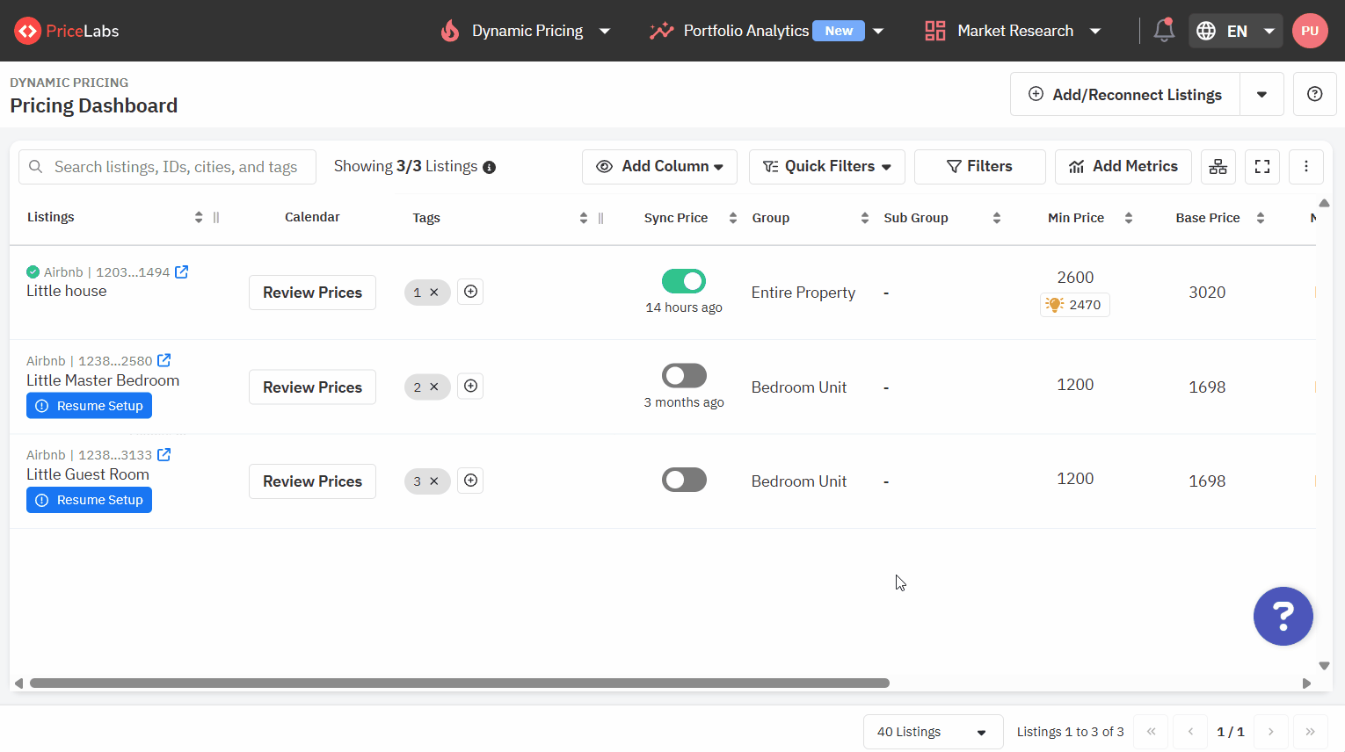Review Prices for Little Master Bedroom
Screen dimensions: 1345x752
tap(312, 387)
